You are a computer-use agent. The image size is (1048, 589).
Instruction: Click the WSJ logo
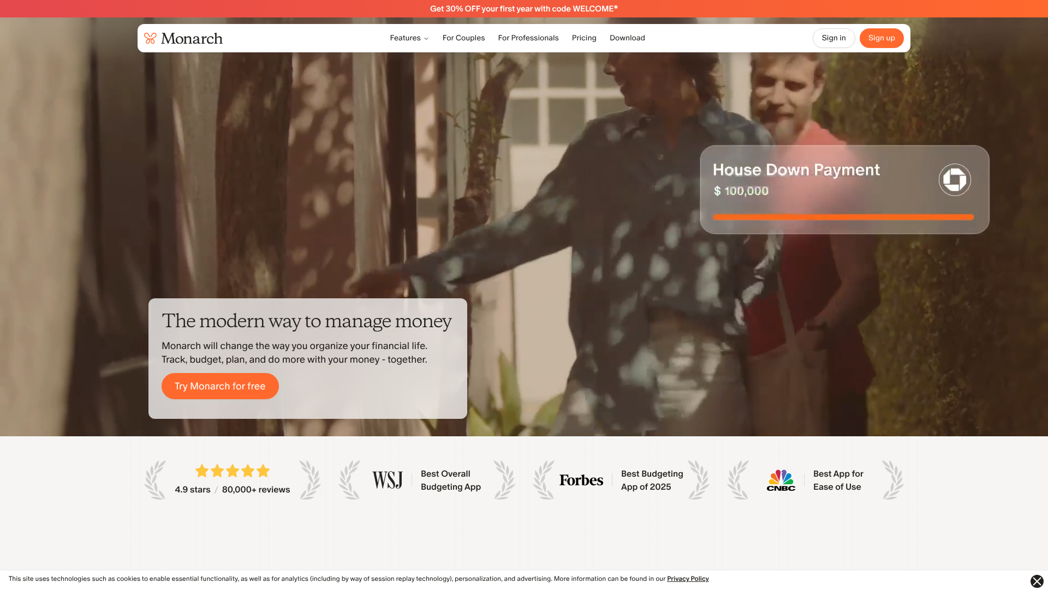pos(387,480)
